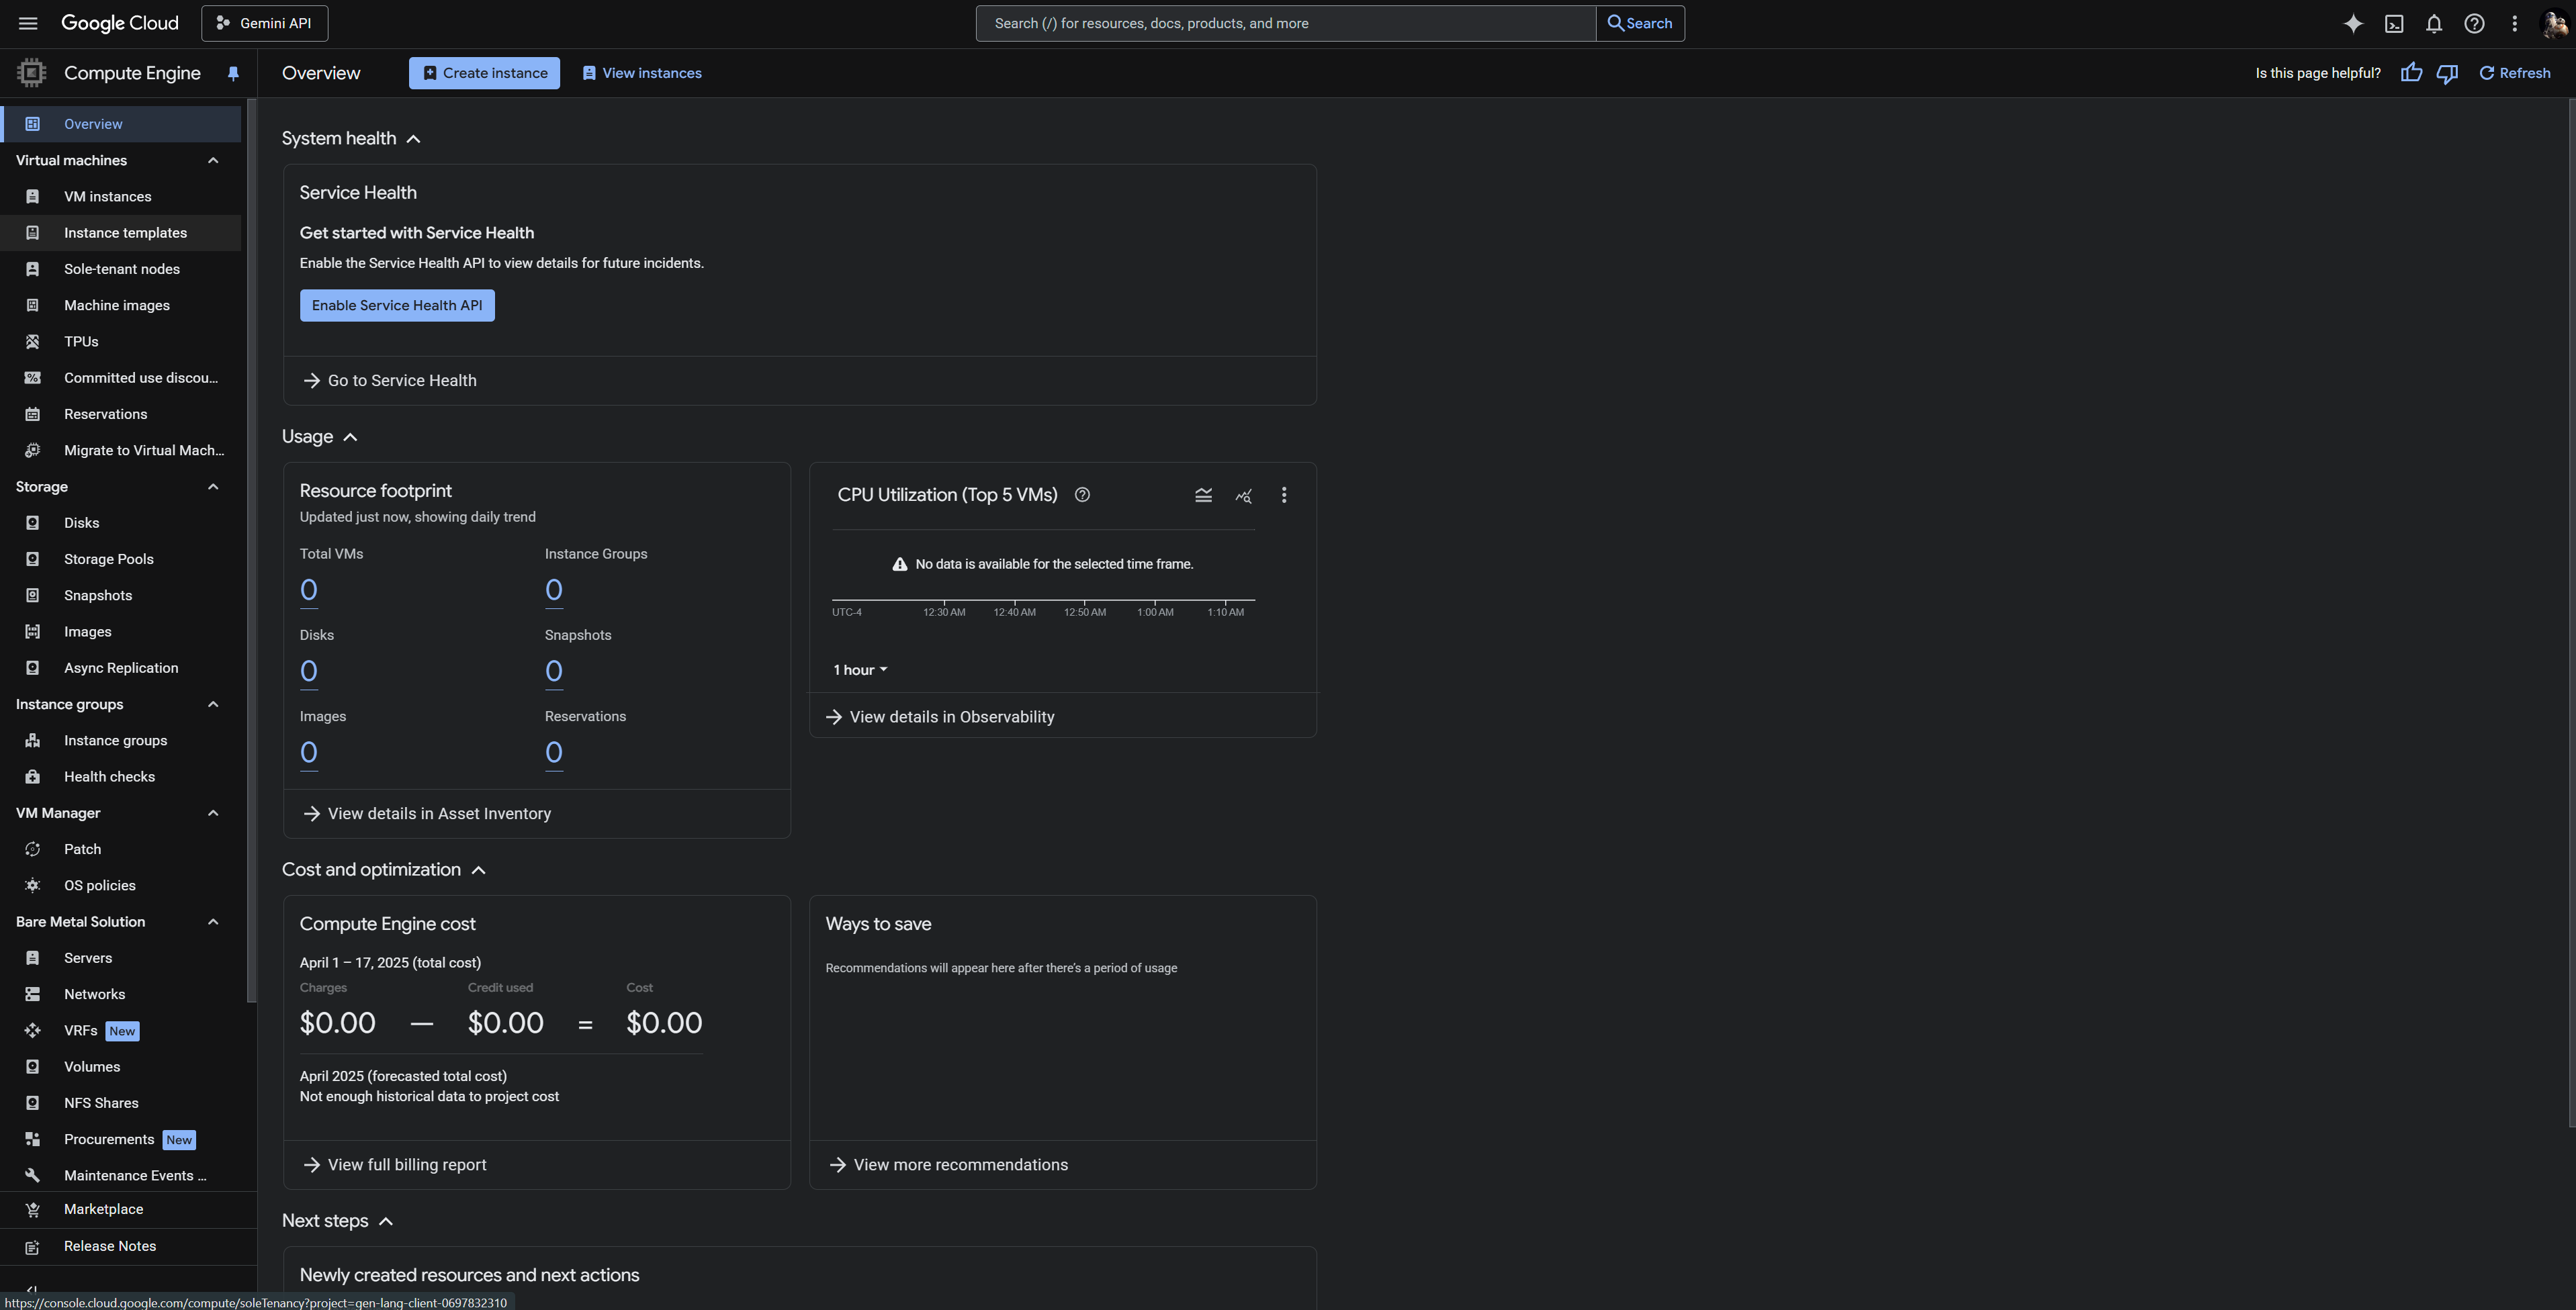
Task: Collapse the VM Manager sidebar section
Action: [x=213, y=813]
